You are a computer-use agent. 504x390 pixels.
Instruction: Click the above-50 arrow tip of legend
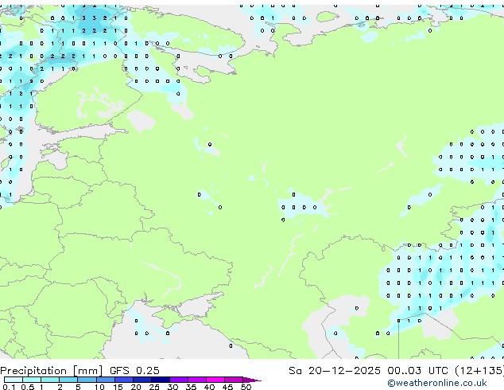tap(252, 380)
